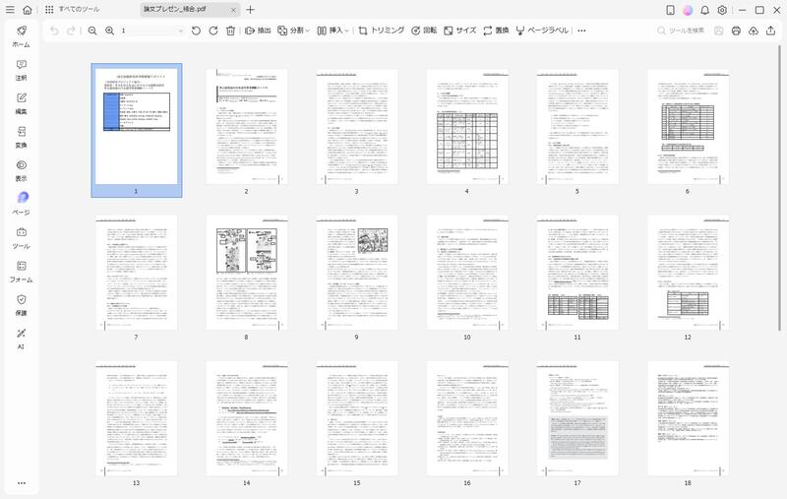
Task: Click the 置換 (replace) pages tool
Action: [496, 31]
